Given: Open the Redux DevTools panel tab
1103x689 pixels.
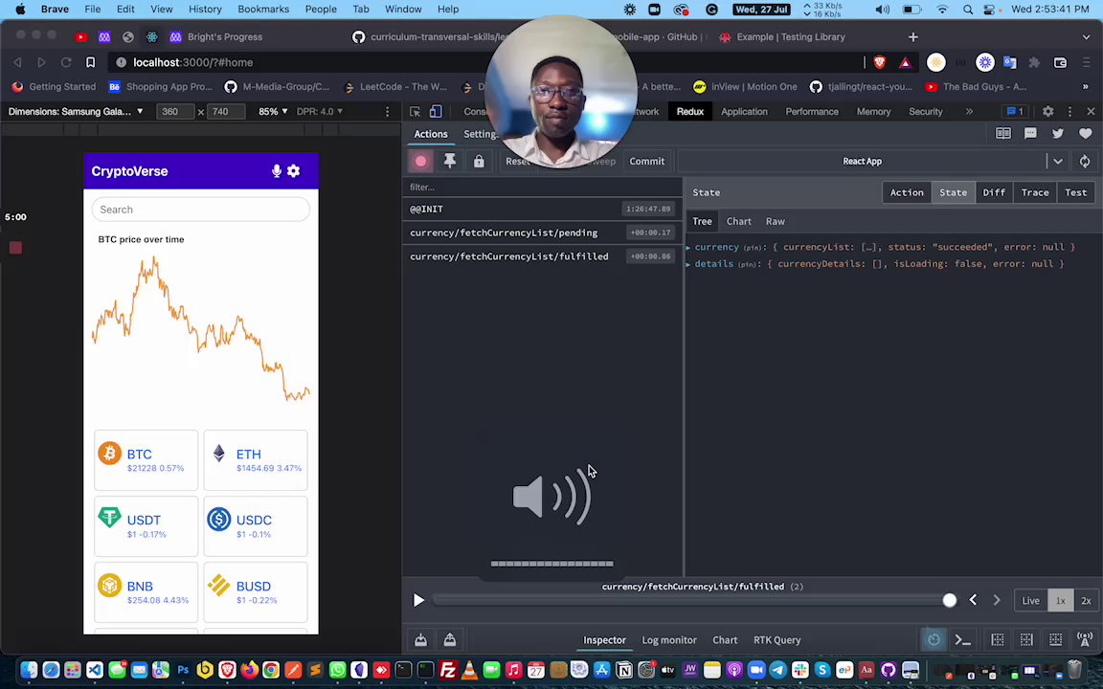Looking at the screenshot, I should tap(690, 111).
